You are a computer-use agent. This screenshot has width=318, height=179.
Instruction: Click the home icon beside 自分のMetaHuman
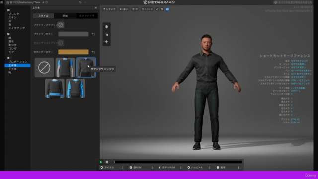8,2
